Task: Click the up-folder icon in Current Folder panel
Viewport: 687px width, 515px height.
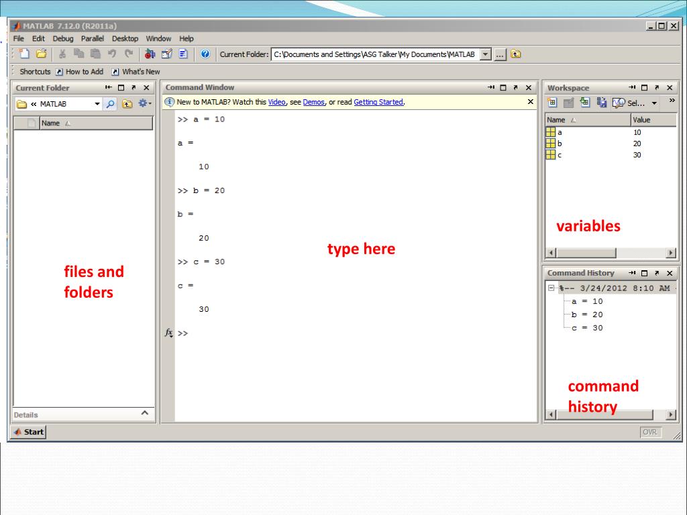Action: tap(127, 104)
